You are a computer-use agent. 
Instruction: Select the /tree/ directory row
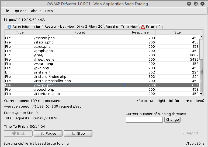tap(102, 55)
